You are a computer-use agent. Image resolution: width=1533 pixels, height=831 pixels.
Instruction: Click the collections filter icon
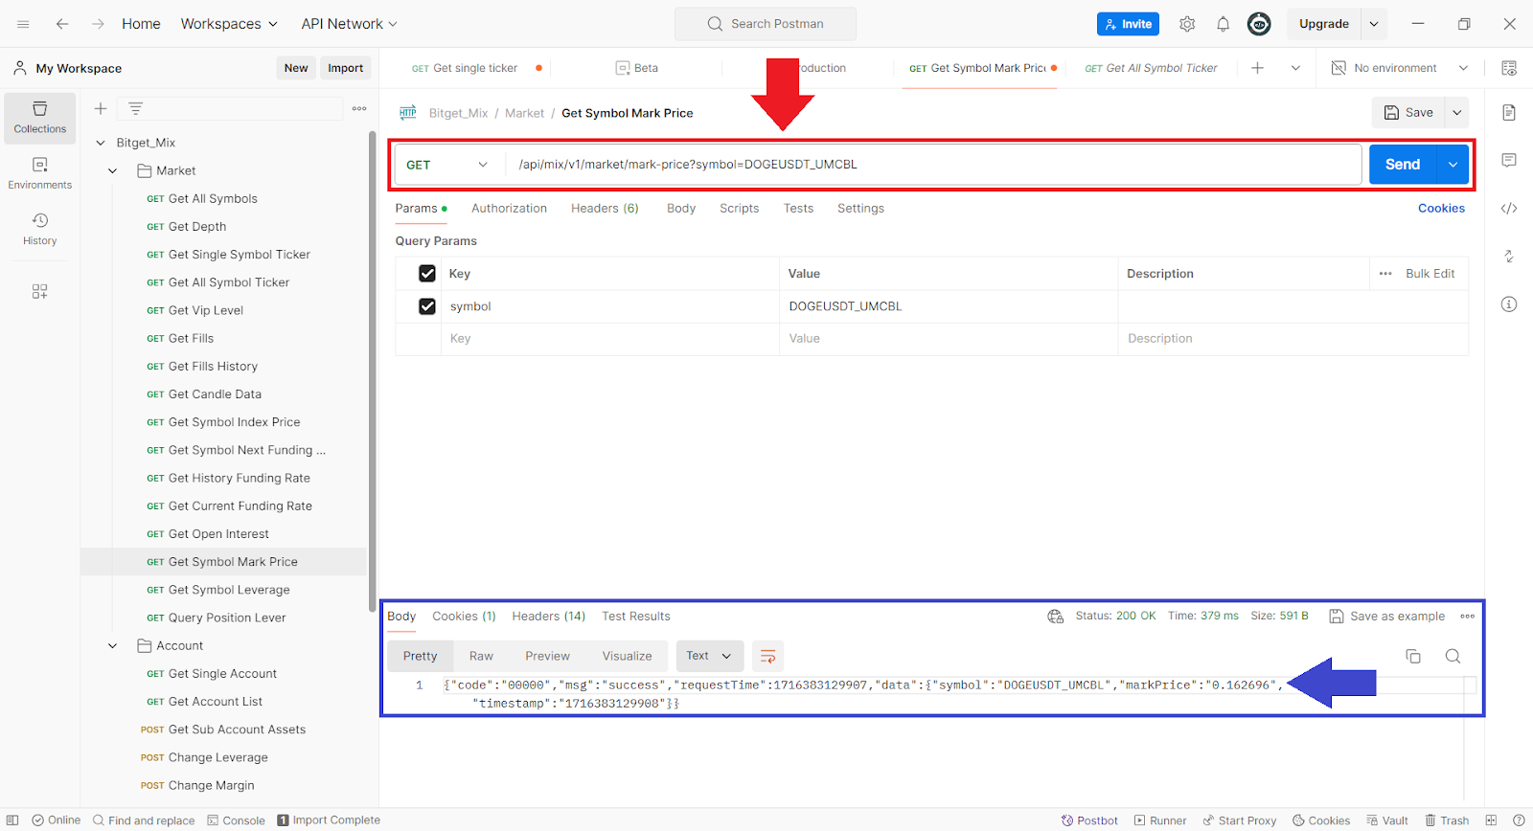pyautogui.click(x=136, y=108)
